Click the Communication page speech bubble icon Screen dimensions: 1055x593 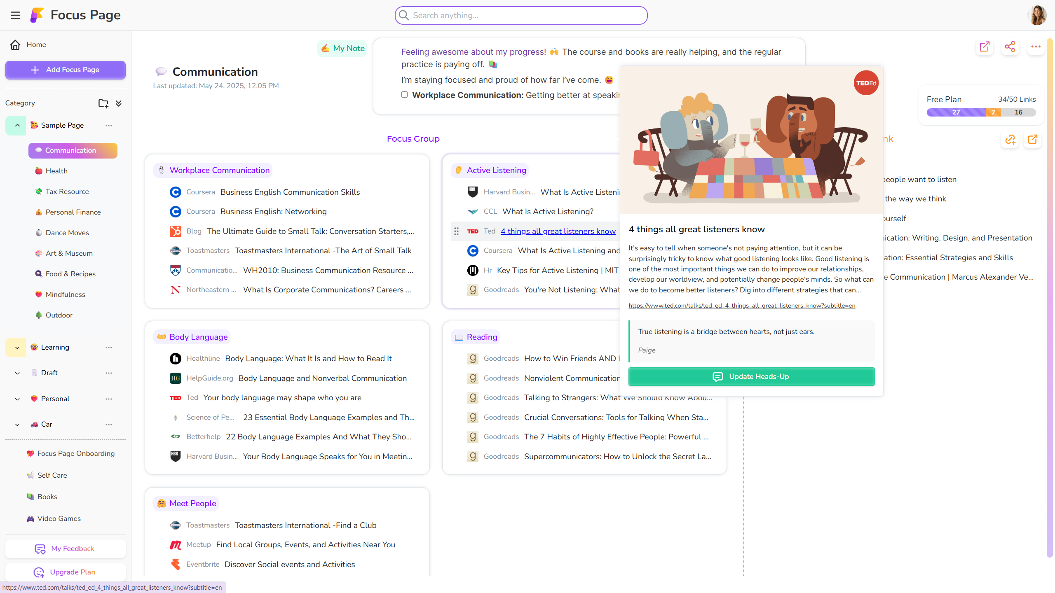(161, 72)
